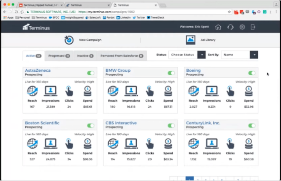Toggle off the Boston Scientific campaign

[x=91, y=125]
